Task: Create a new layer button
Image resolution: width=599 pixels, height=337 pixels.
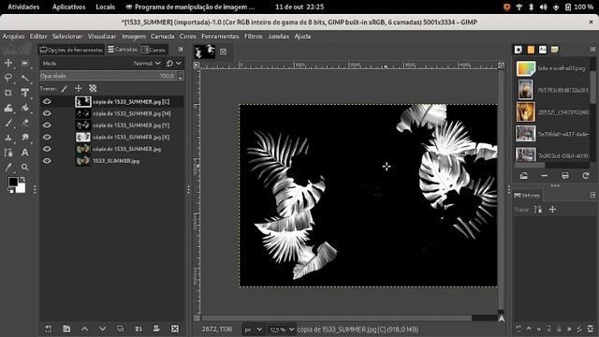Action: (49, 329)
